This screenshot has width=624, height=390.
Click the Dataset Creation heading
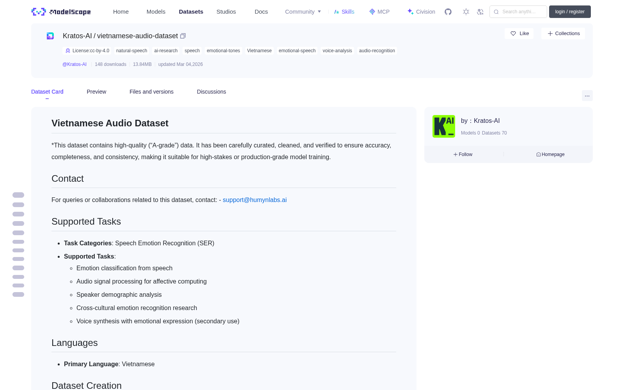tap(87, 385)
